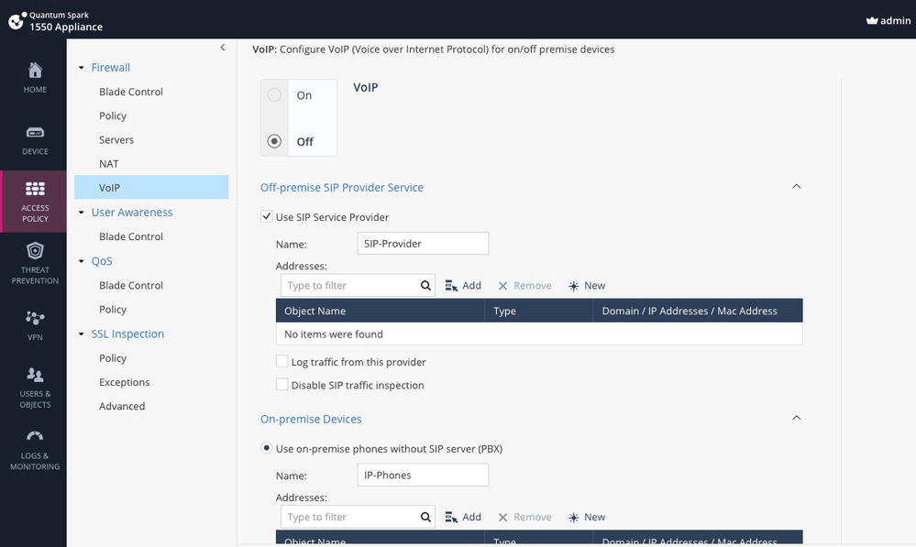Screen dimensions: 916x547
Task: Click New icon for SIP provider addresses
Action: click(x=574, y=286)
